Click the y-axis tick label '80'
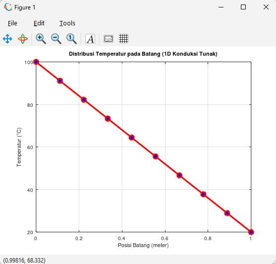This screenshot has width=276, height=264. click(30, 105)
